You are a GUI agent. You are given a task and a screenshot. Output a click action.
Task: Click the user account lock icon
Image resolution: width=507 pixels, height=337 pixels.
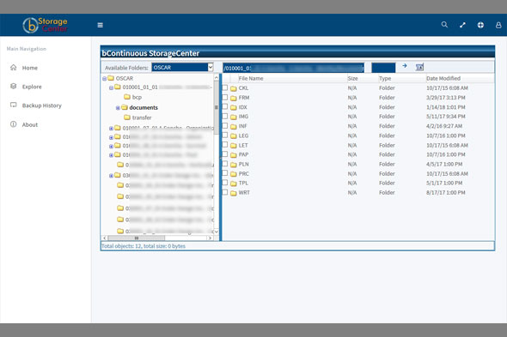498,25
